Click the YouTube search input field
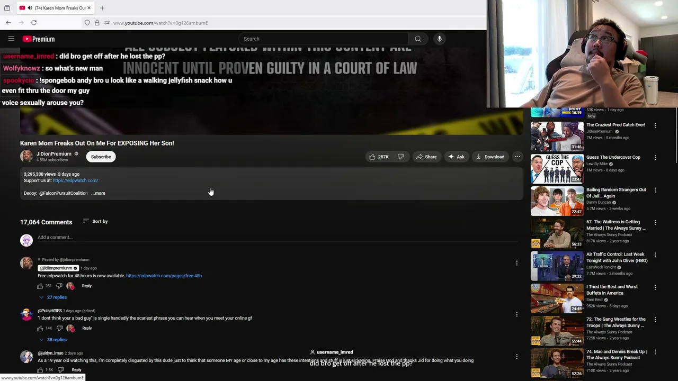 323,39
